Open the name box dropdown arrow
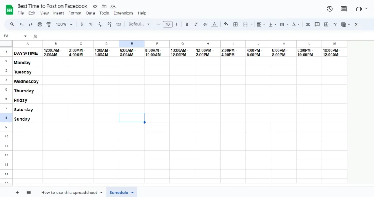 25,36
